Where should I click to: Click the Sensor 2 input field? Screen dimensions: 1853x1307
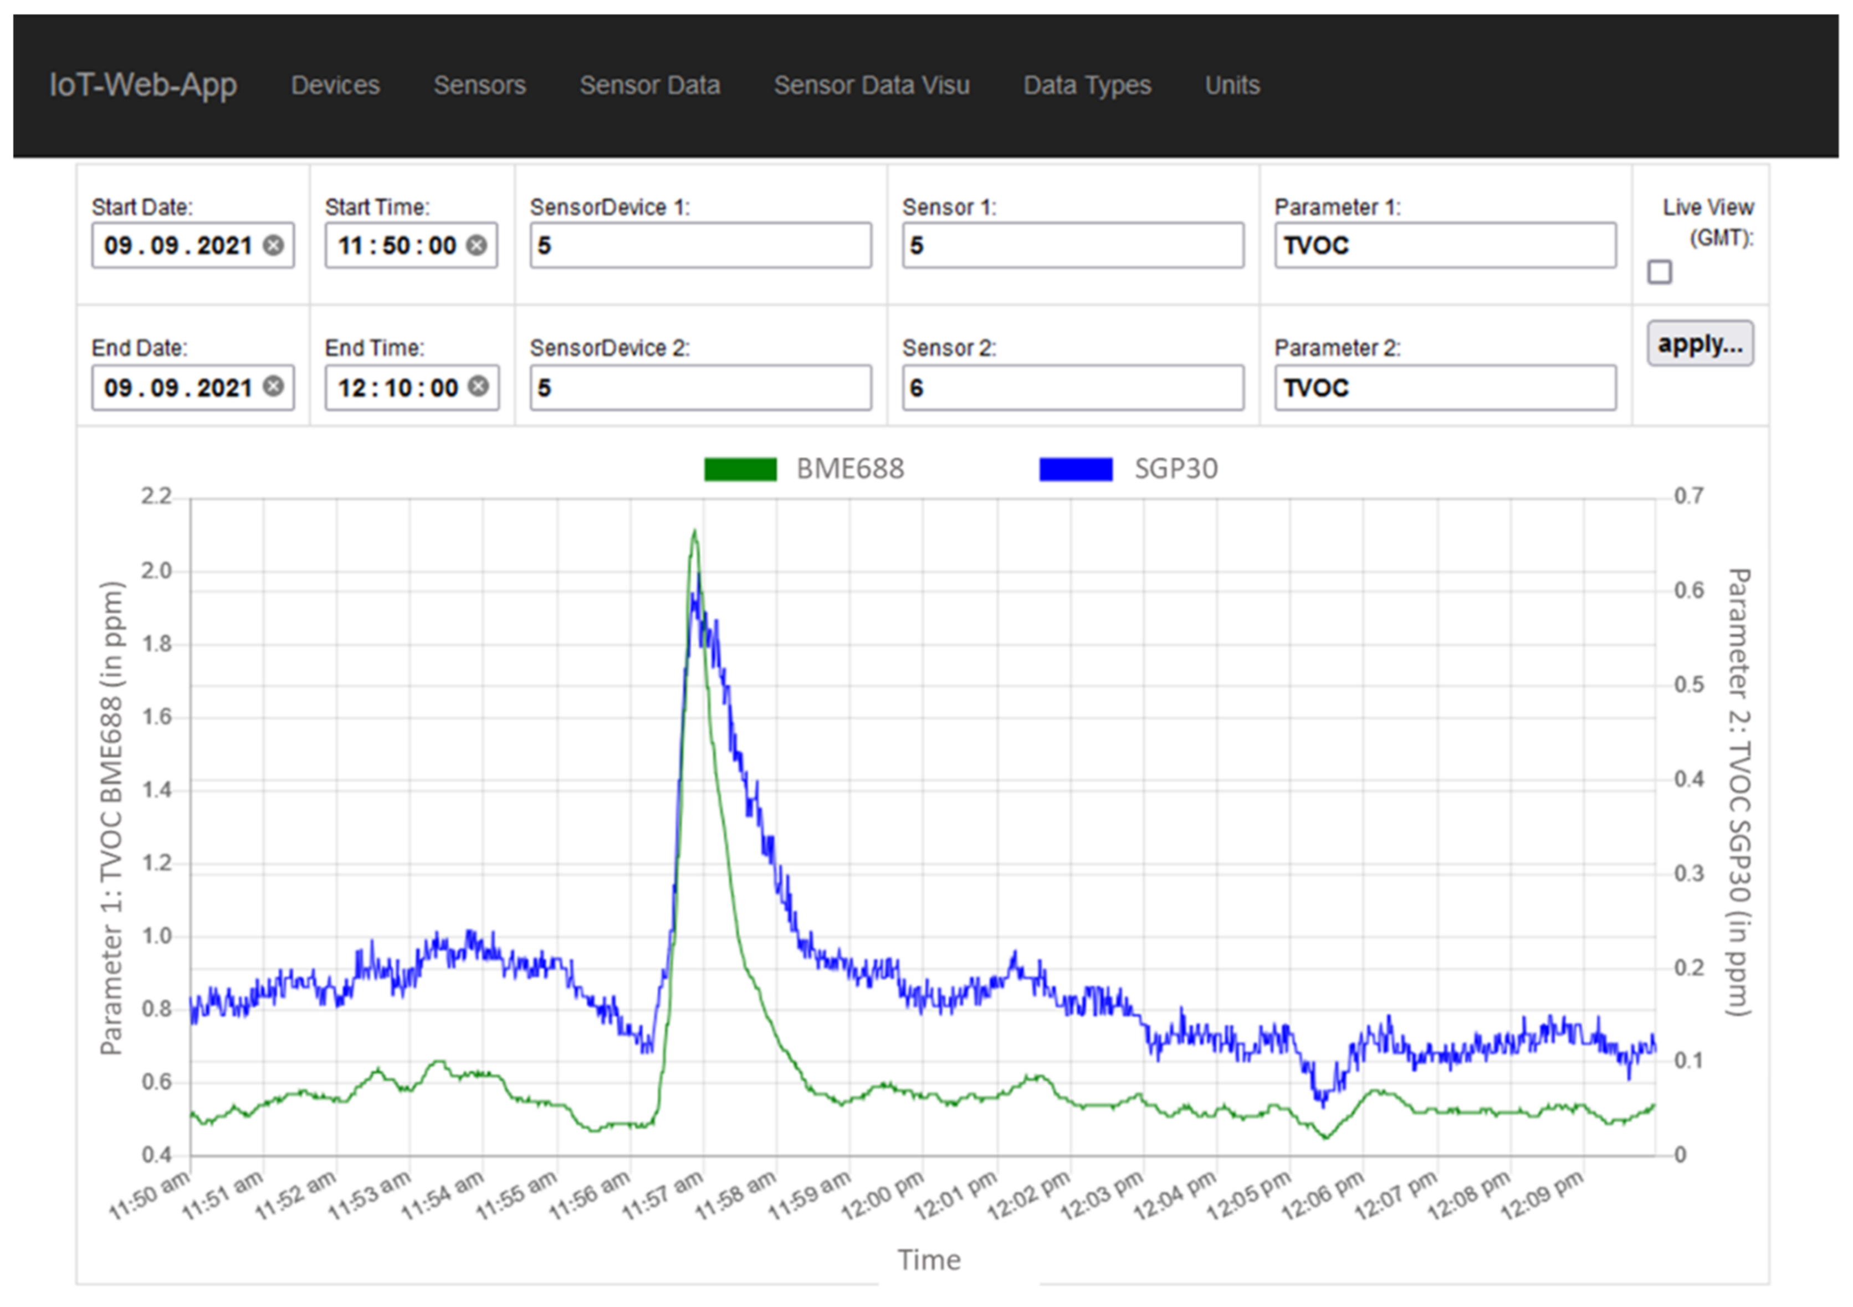coord(1073,388)
